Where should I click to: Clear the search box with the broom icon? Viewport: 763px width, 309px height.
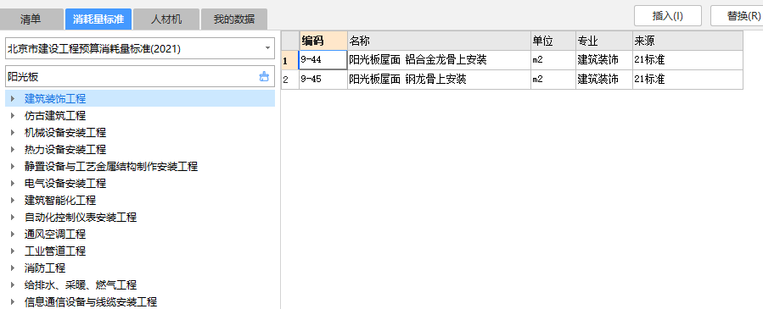(264, 77)
